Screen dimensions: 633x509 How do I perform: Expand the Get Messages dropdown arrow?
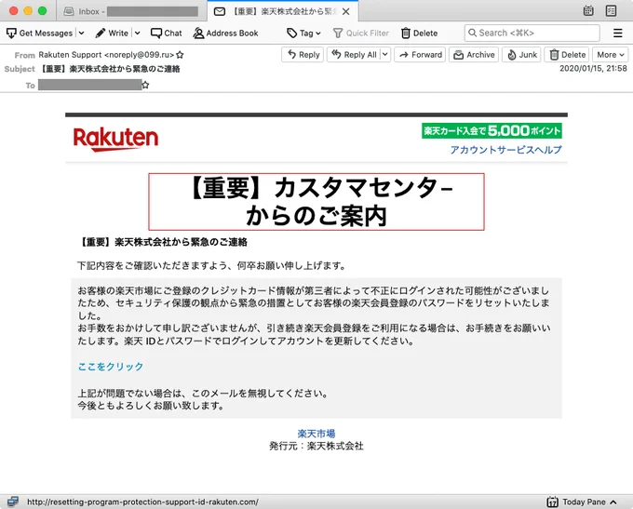click(81, 33)
